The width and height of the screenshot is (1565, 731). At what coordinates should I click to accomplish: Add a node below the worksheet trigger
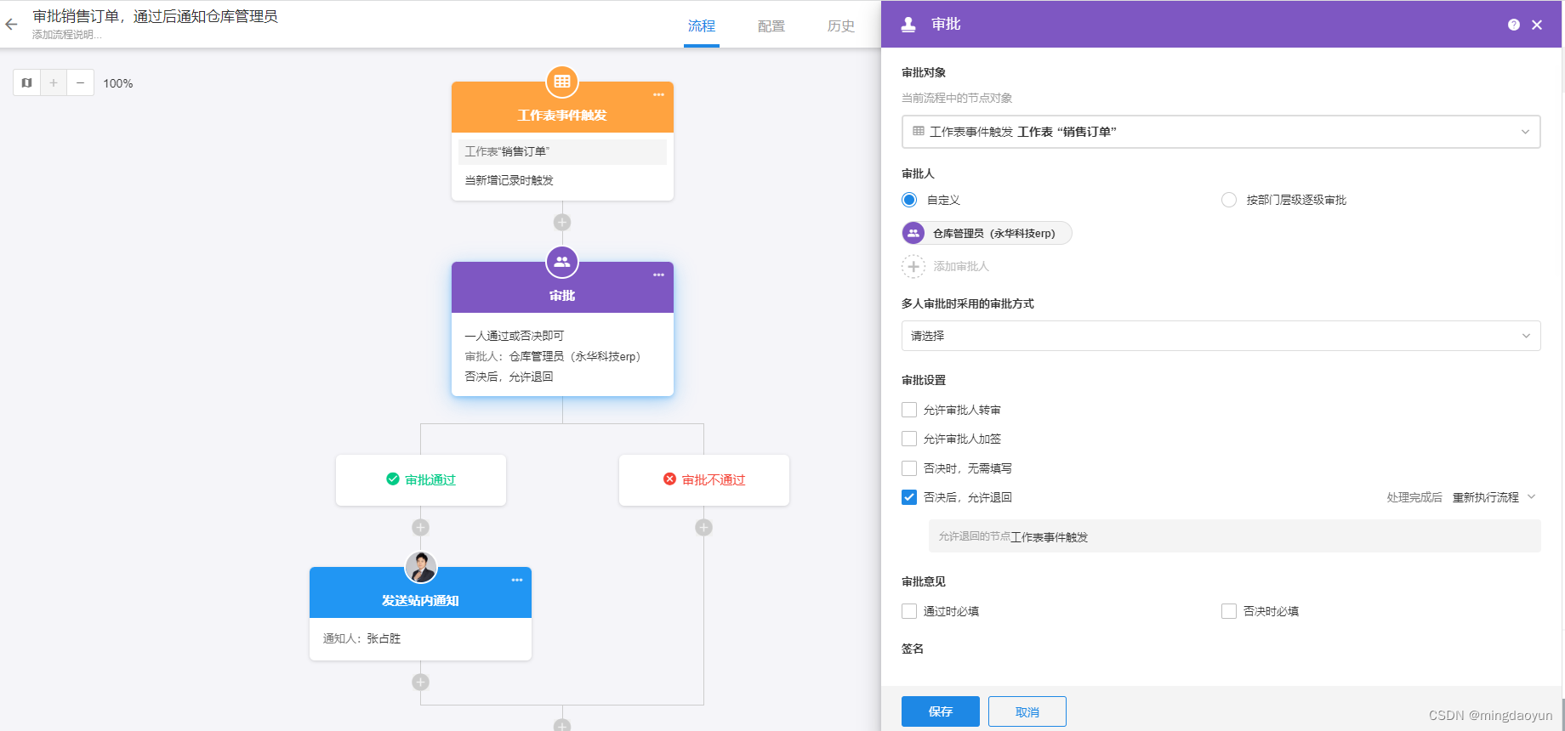tap(562, 223)
